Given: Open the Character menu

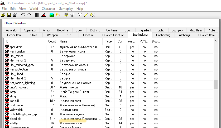Looking at the screenshot, I should 48,9.
